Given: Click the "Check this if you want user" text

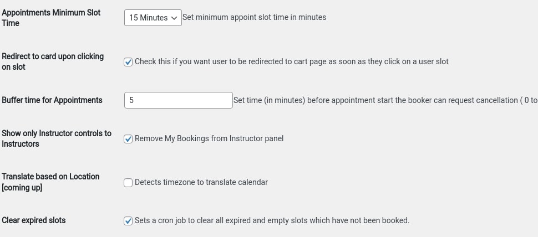Looking at the screenshot, I should tap(291, 61).
